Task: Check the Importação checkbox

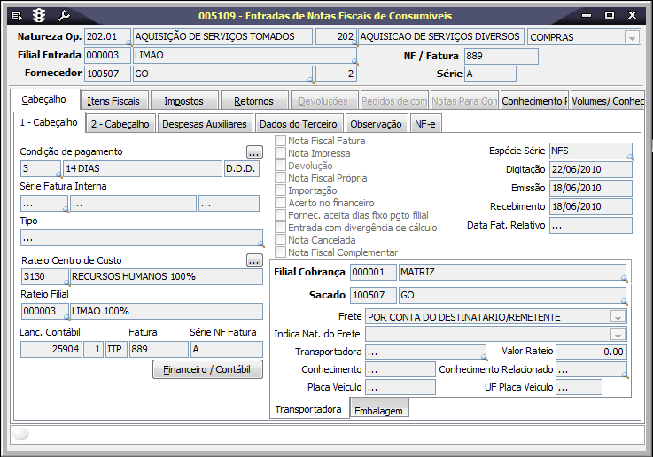Action: click(281, 190)
